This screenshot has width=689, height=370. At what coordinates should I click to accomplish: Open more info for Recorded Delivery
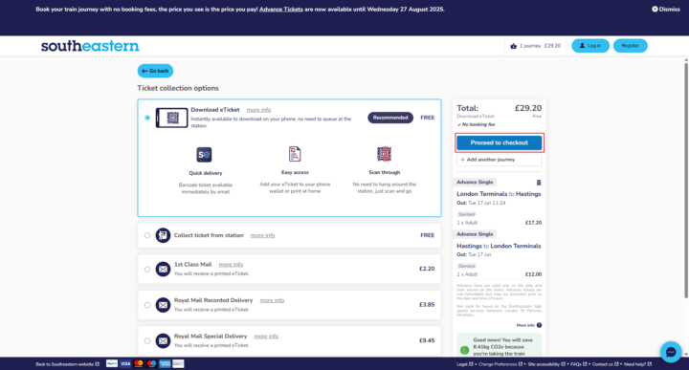click(x=272, y=300)
